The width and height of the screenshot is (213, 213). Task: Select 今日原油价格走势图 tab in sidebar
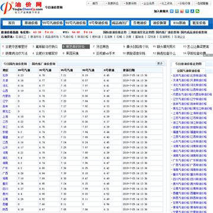click(188, 64)
